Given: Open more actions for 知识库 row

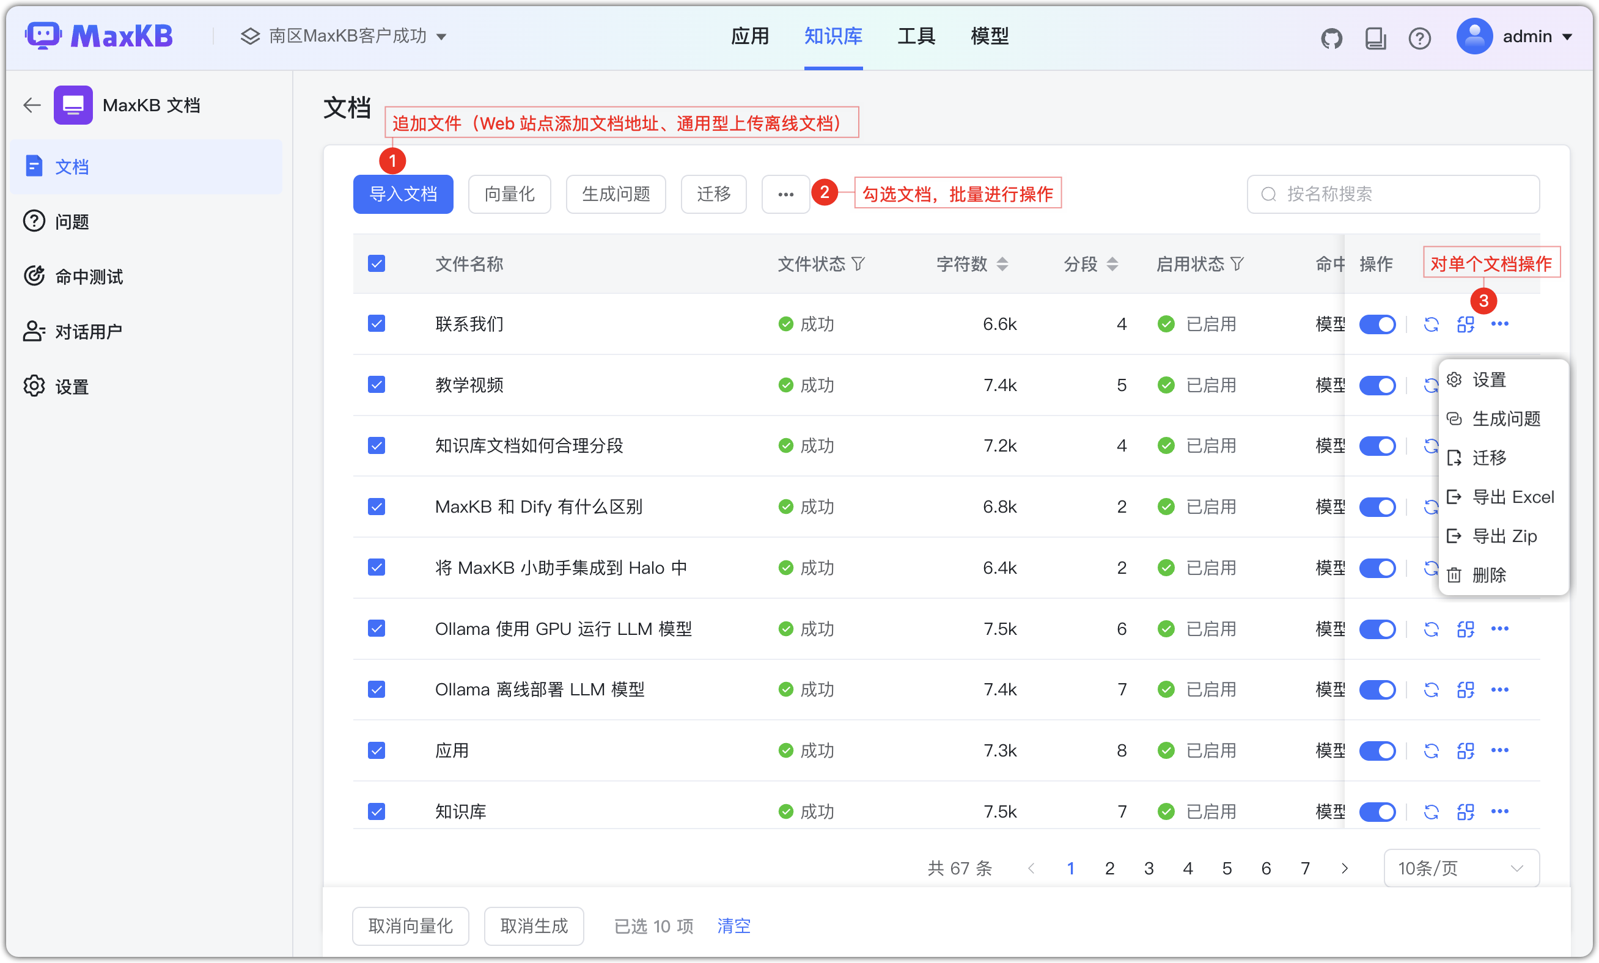Looking at the screenshot, I should (x=1500, y=811).
